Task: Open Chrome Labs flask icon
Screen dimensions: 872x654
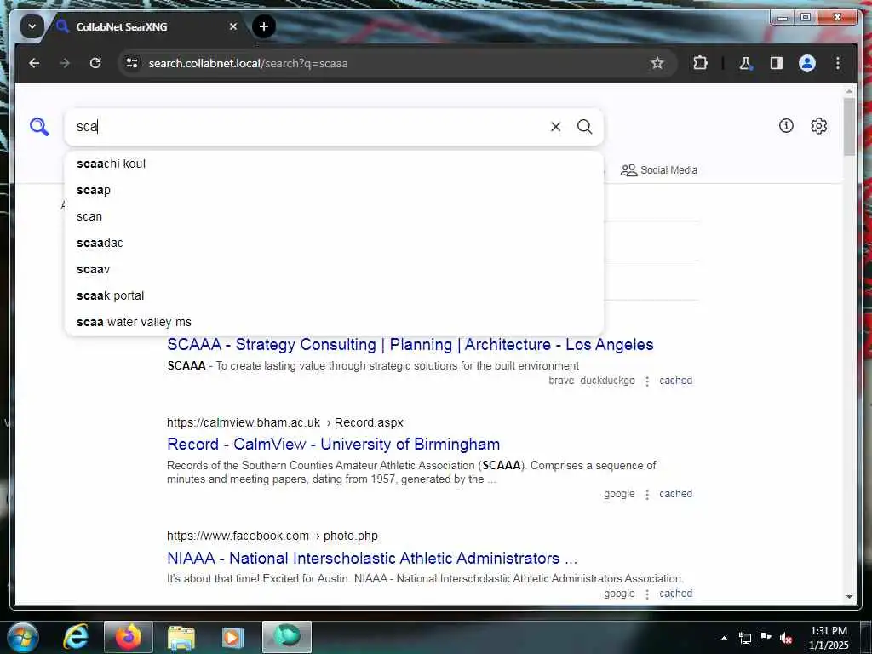Action: [x=745, y=63]
